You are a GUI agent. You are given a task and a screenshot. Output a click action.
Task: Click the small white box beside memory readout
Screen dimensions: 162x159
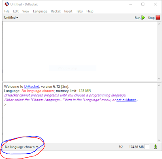point(147,147)
